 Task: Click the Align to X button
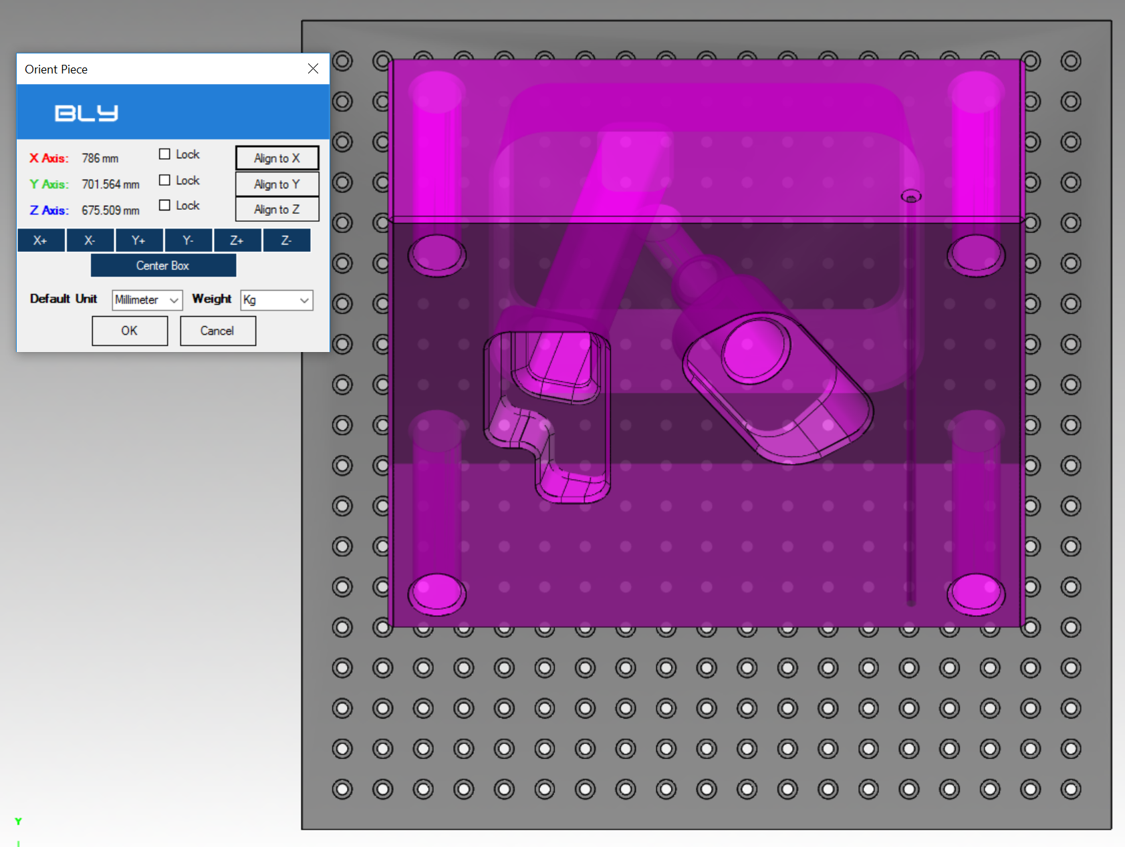(x=277, y=158)
